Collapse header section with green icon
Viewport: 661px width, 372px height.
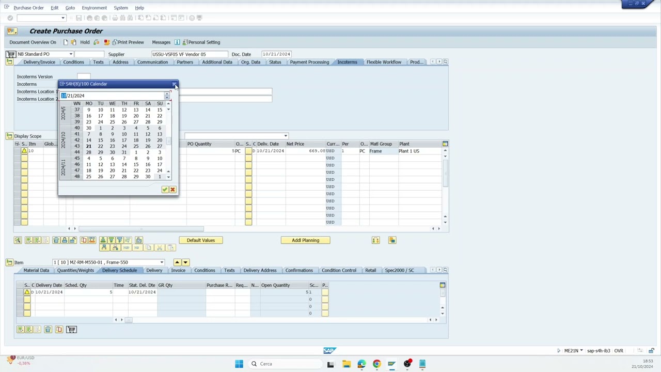pos(9,62)
